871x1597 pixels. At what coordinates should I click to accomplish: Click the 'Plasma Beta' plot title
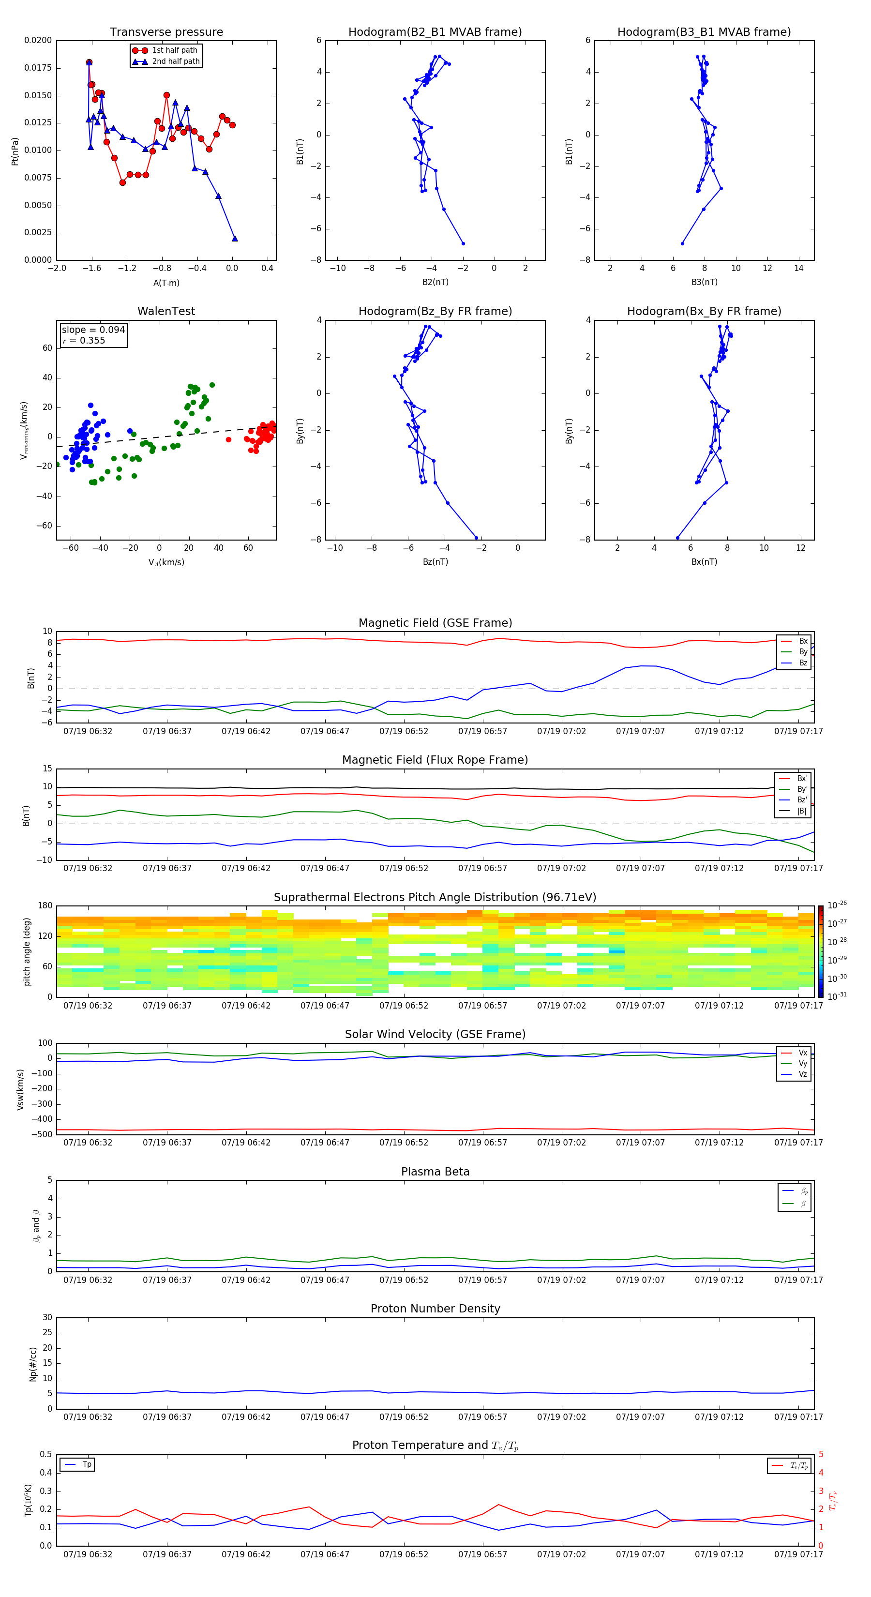pos(435,1172)
